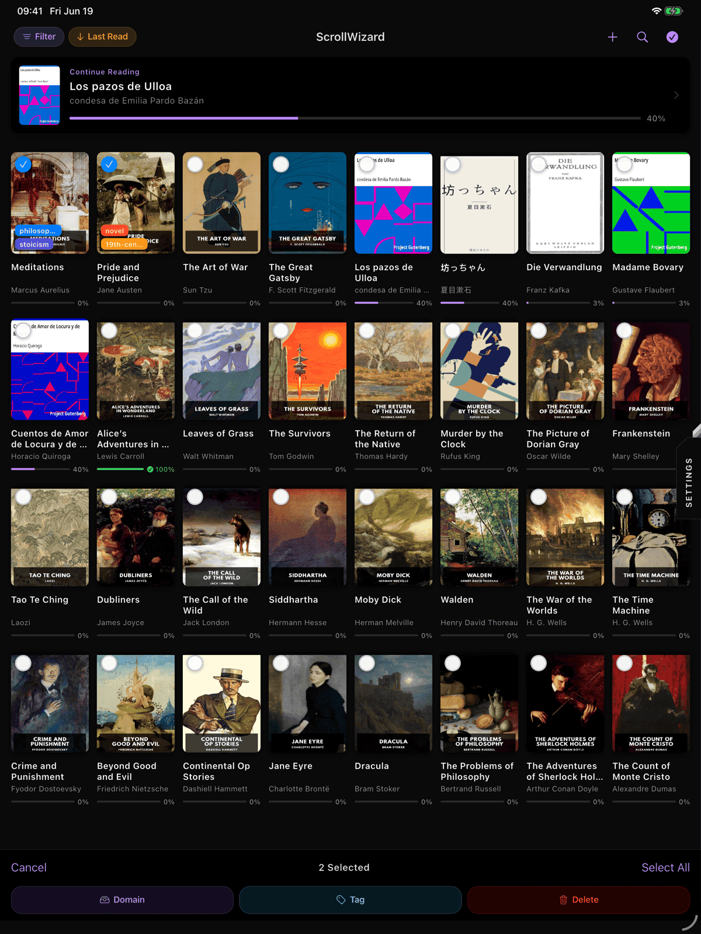Tap the Dubliners title text
This screenshot has width=701, height=934.
pyautogui.click(x=118, y=600)
